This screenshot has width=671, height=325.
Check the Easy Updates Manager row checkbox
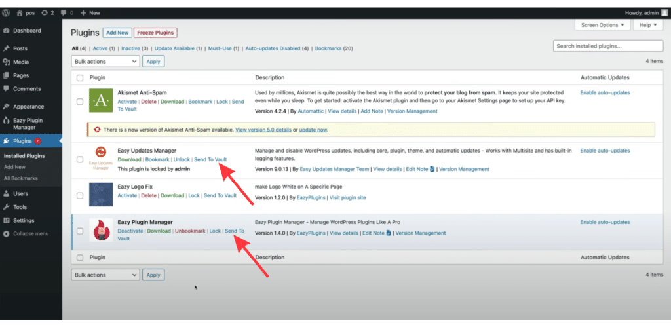tap(79, 159)
